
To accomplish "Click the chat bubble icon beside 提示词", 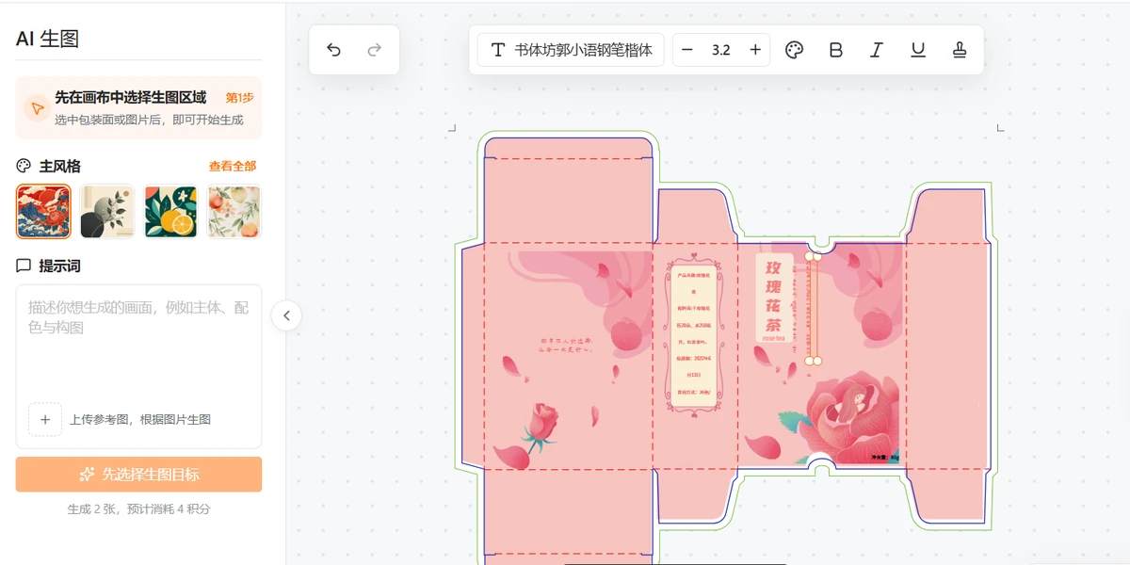I will [x=24, y=266].
